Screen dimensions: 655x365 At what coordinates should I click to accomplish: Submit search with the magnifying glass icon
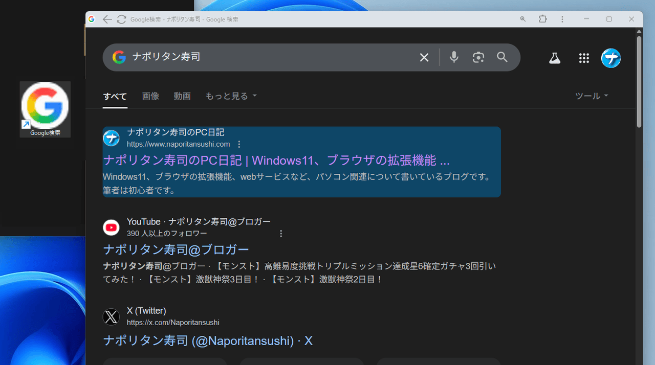[x=503, y=57]
